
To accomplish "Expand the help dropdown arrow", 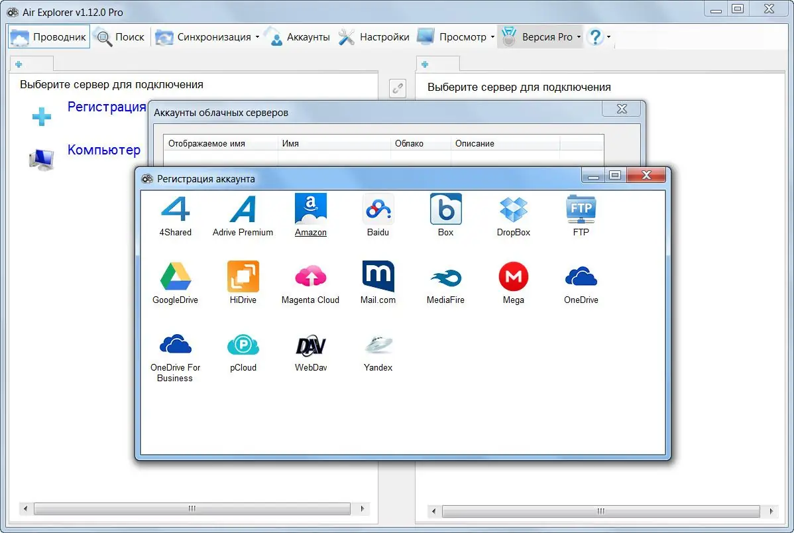I will [x=608, y=37].
